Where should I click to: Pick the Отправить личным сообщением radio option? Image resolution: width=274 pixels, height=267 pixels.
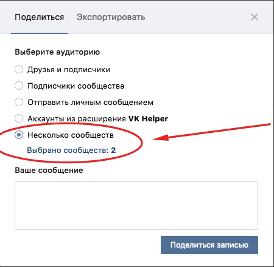[x=19, y=102]
